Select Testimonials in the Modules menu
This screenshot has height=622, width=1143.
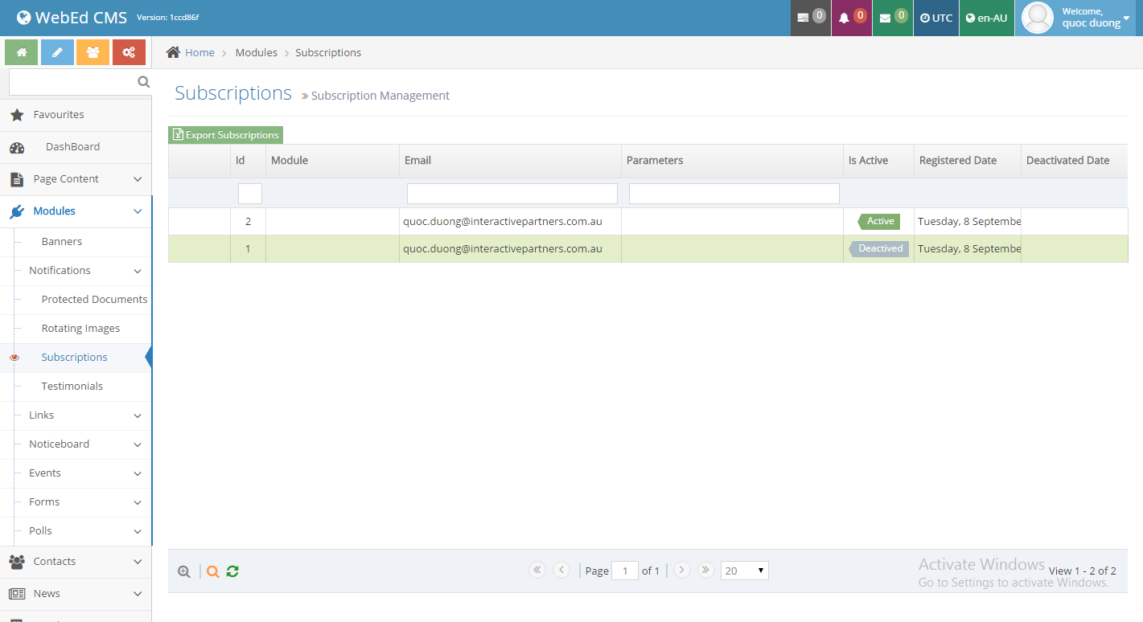tap(72, 387)
